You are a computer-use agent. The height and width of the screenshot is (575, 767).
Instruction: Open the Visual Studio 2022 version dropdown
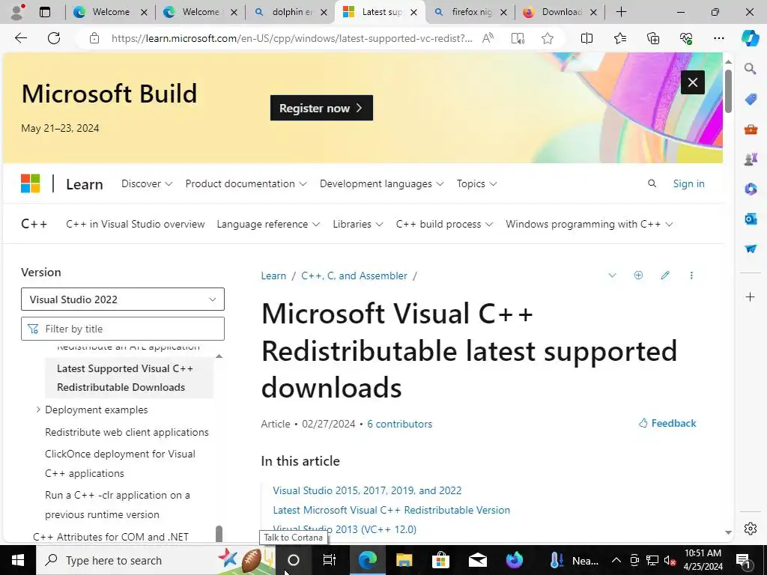pos(123,299)
